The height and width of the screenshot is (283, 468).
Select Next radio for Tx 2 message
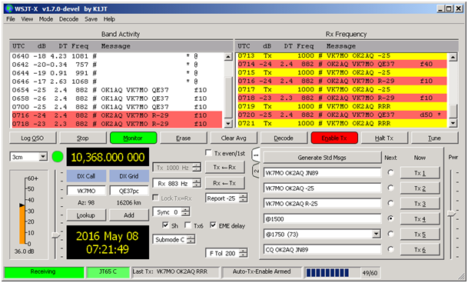390,188
